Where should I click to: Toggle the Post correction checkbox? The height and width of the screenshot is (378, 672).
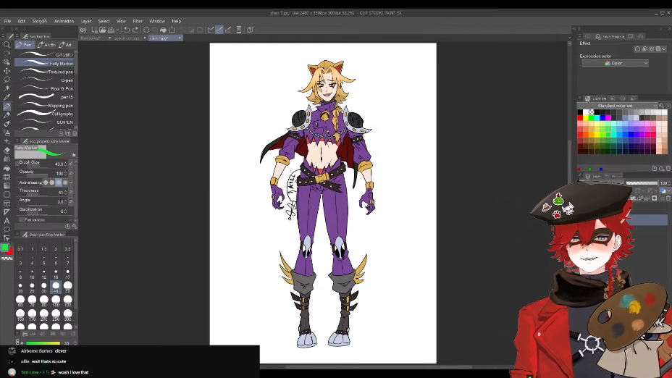click(x=22, y=219)
